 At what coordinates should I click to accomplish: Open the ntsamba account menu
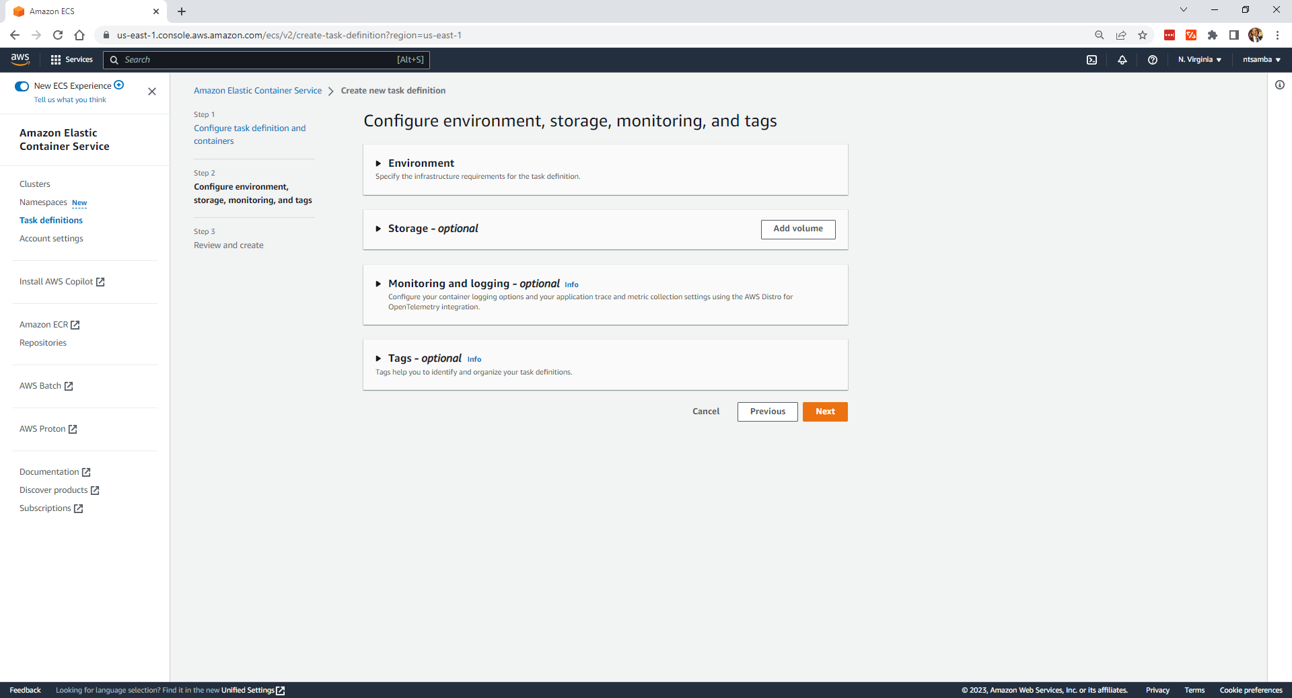tap(1261, 60)
